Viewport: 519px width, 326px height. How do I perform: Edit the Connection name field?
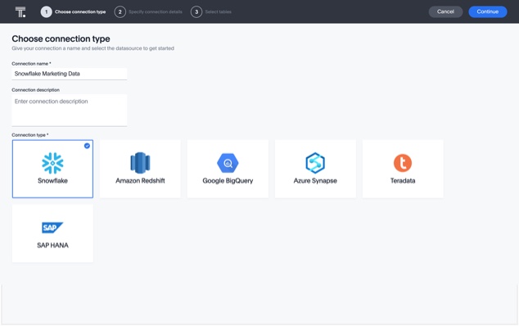(x=70, y=74)
